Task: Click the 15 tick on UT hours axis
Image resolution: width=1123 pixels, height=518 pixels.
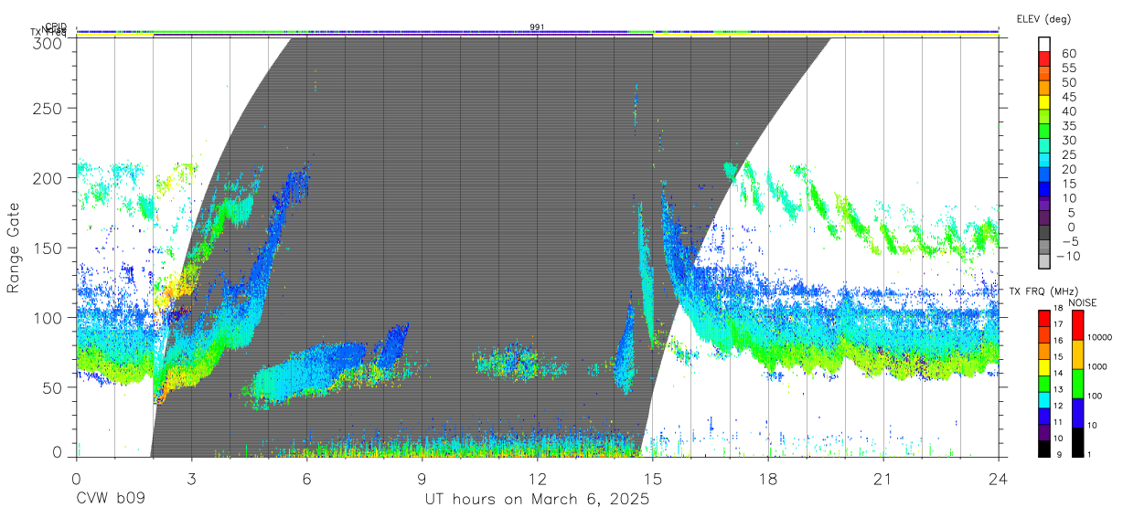Action: tap(653, 480)
